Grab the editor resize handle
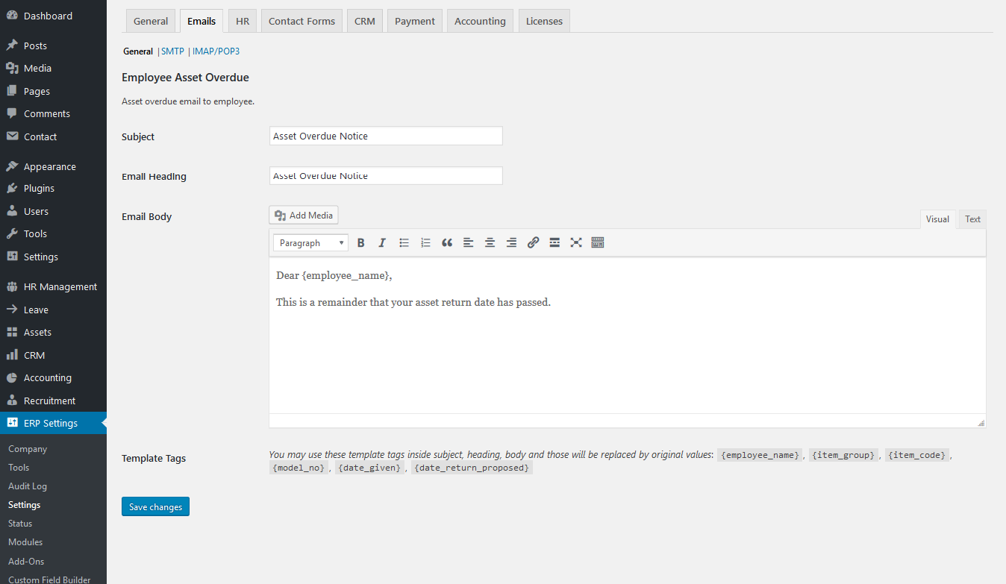Image resolution: width=1006 pixels, height=584 pixels. tap(981, 423)
